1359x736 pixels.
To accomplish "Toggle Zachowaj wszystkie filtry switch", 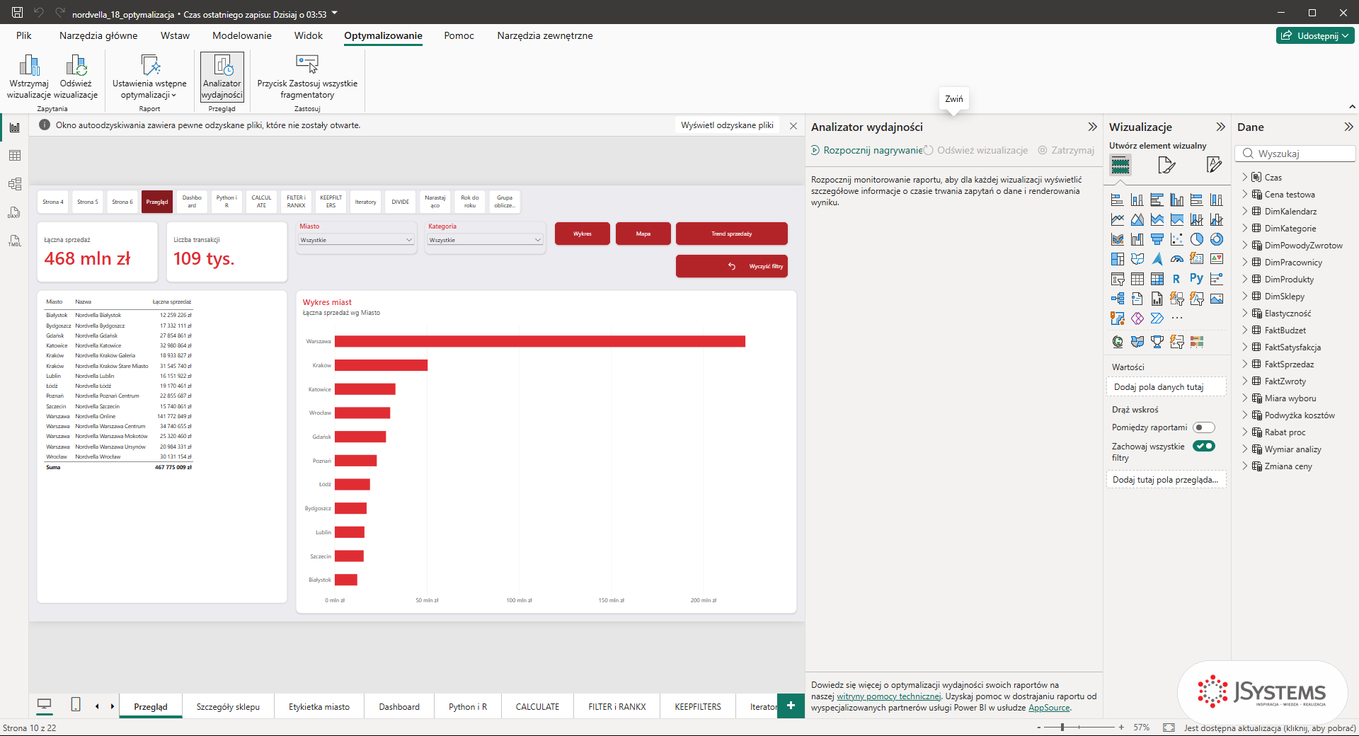I will 1203,446.
